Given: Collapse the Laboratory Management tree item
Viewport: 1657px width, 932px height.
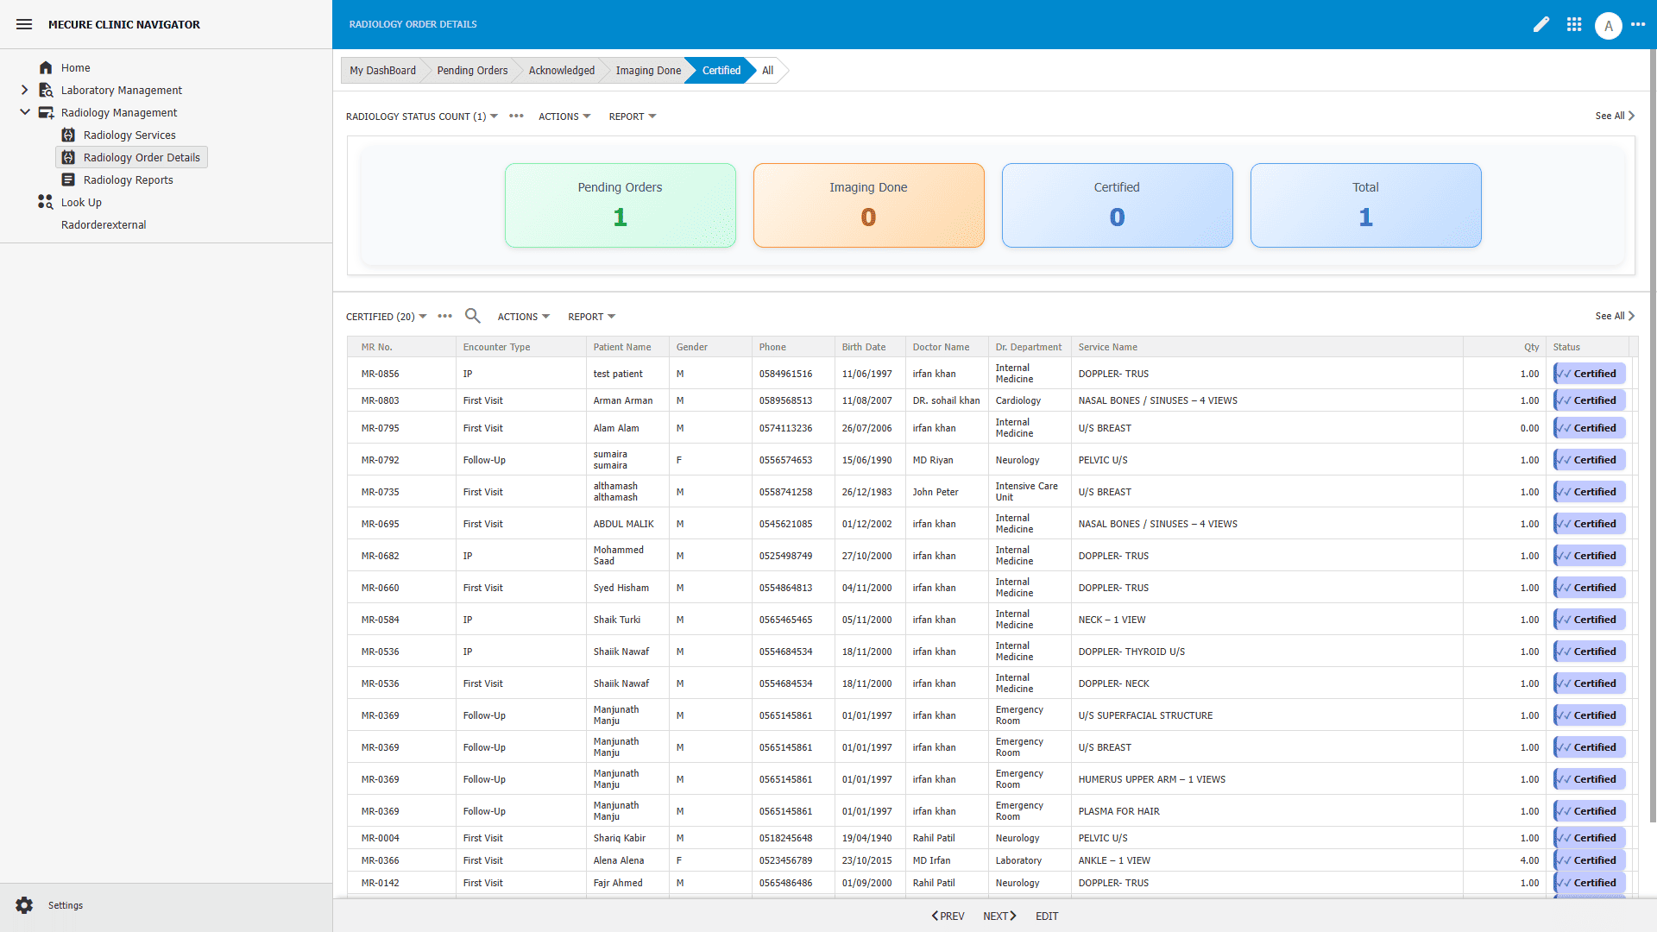Looking at the screenshot, I should click(x=25, y=90).
